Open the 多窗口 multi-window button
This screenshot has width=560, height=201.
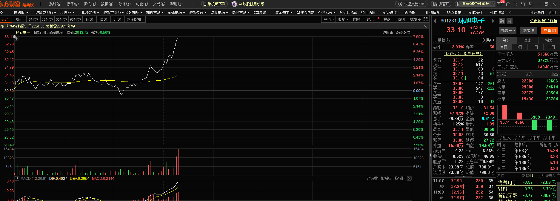(x=441, y=4)
